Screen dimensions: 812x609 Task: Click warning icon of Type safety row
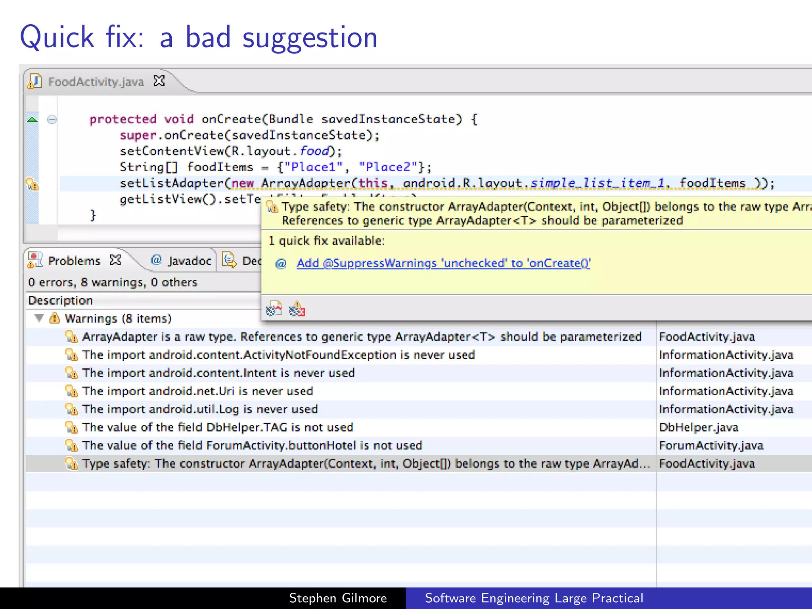tap(71, 464)
